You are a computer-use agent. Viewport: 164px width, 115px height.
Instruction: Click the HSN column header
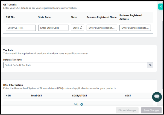pos(8,96)
